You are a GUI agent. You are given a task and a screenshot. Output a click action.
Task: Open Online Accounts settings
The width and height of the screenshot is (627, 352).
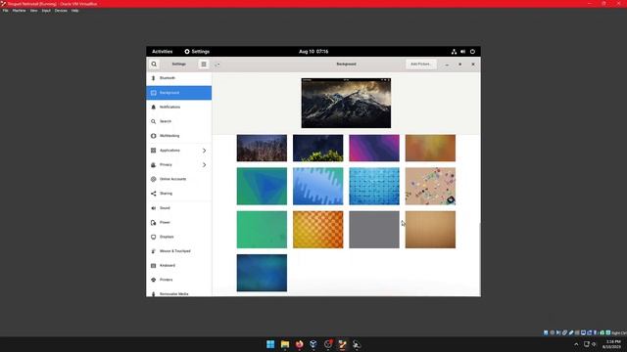pos(178,179)
